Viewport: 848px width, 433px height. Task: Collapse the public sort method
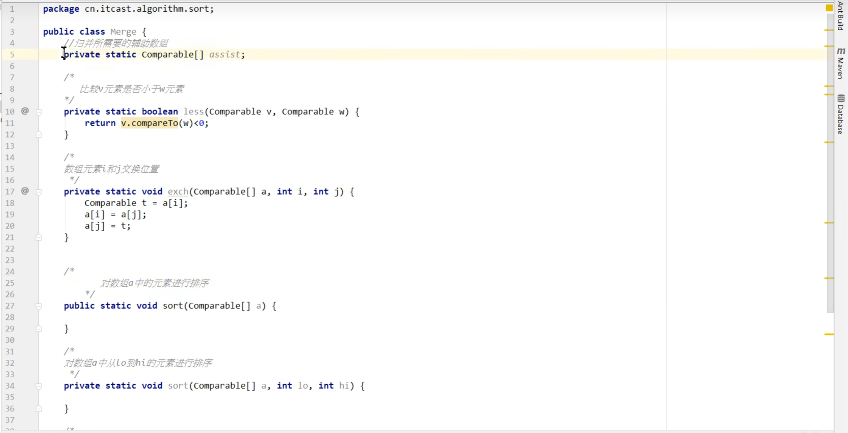point(39,306)
